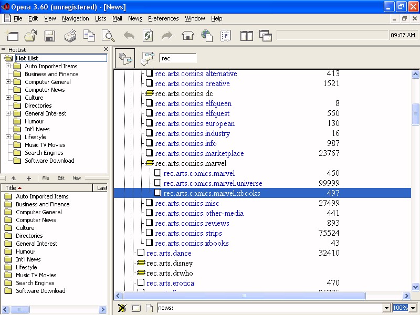Tick the checkbox for rec.arts.comics.elfquest
This screenshot has height=315, width=420.
coord(149,113)
